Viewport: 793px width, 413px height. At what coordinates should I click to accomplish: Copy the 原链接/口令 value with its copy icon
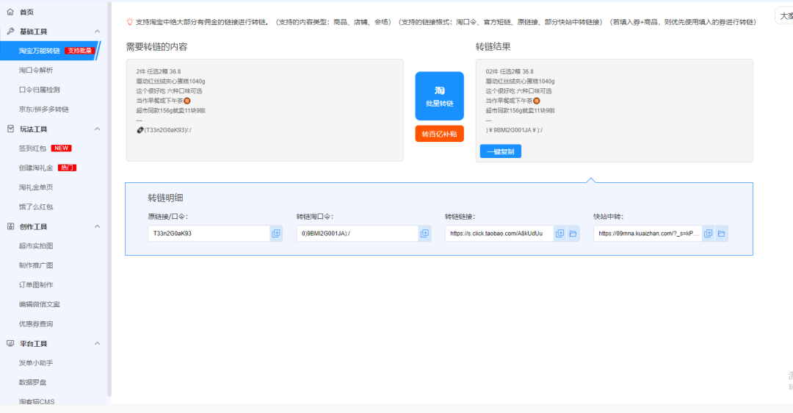tap(276, 234)
